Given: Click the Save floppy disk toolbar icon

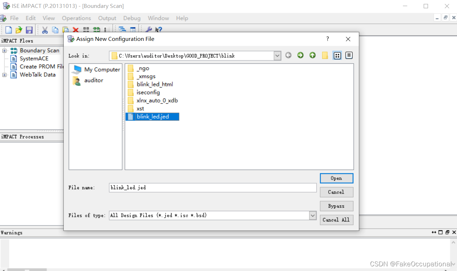Looking at the screenshot, I should (29, 30).
